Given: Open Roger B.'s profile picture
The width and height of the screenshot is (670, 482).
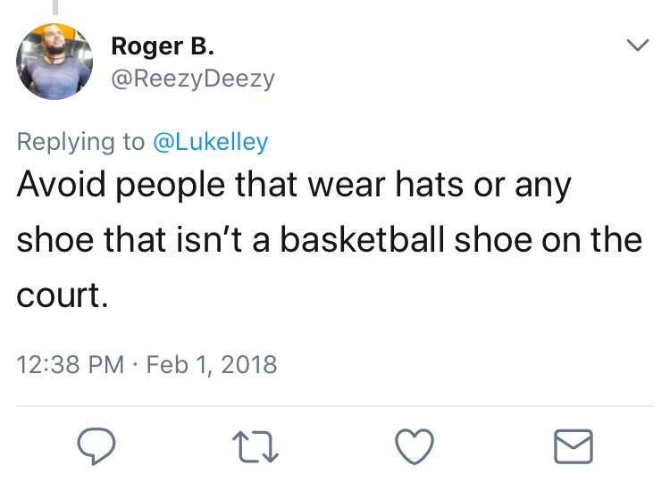Looking at the screenshot, I should pyautogui.click(x=55, y=62).
